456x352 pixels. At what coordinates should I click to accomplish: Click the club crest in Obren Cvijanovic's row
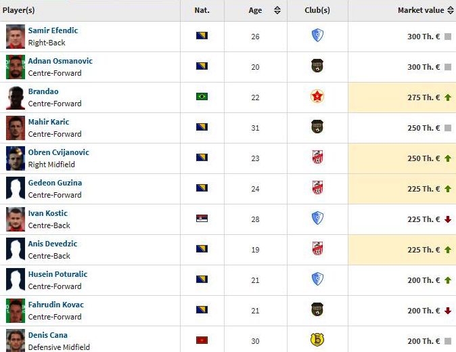tap(317, 157)
